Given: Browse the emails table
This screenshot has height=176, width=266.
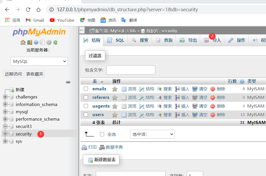Looking at the screenshot, I should click(x=129, y=89).
